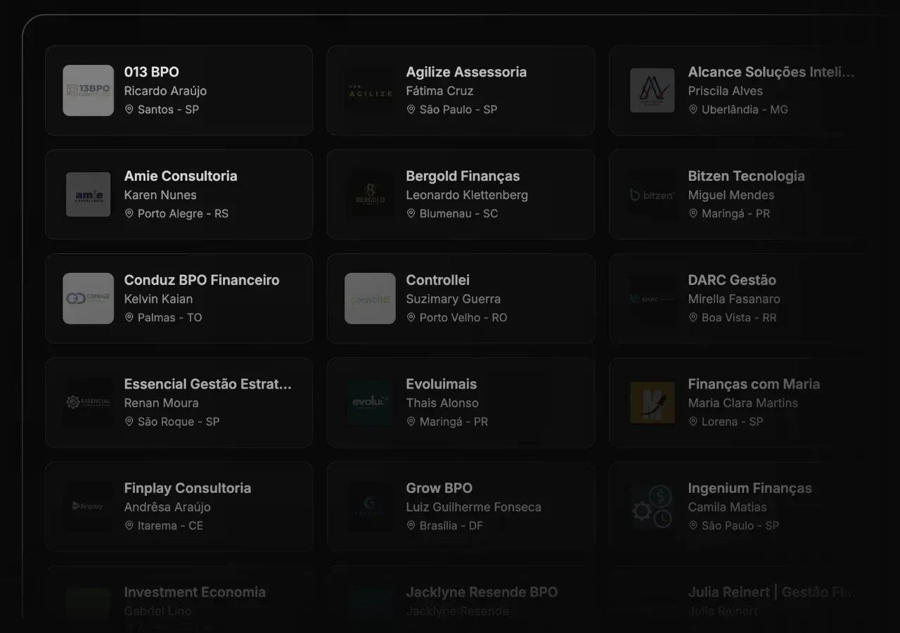Click the name Priscila Alves

[x=726, y=91]
